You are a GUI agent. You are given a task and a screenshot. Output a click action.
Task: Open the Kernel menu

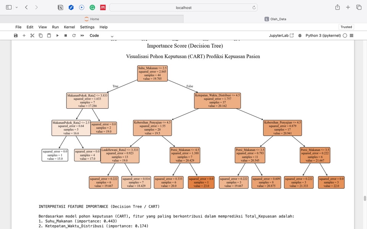point(69,27)
